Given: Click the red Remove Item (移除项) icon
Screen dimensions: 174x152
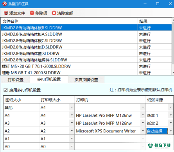Looking at the screenshot, I should click(x=32, y=13).
